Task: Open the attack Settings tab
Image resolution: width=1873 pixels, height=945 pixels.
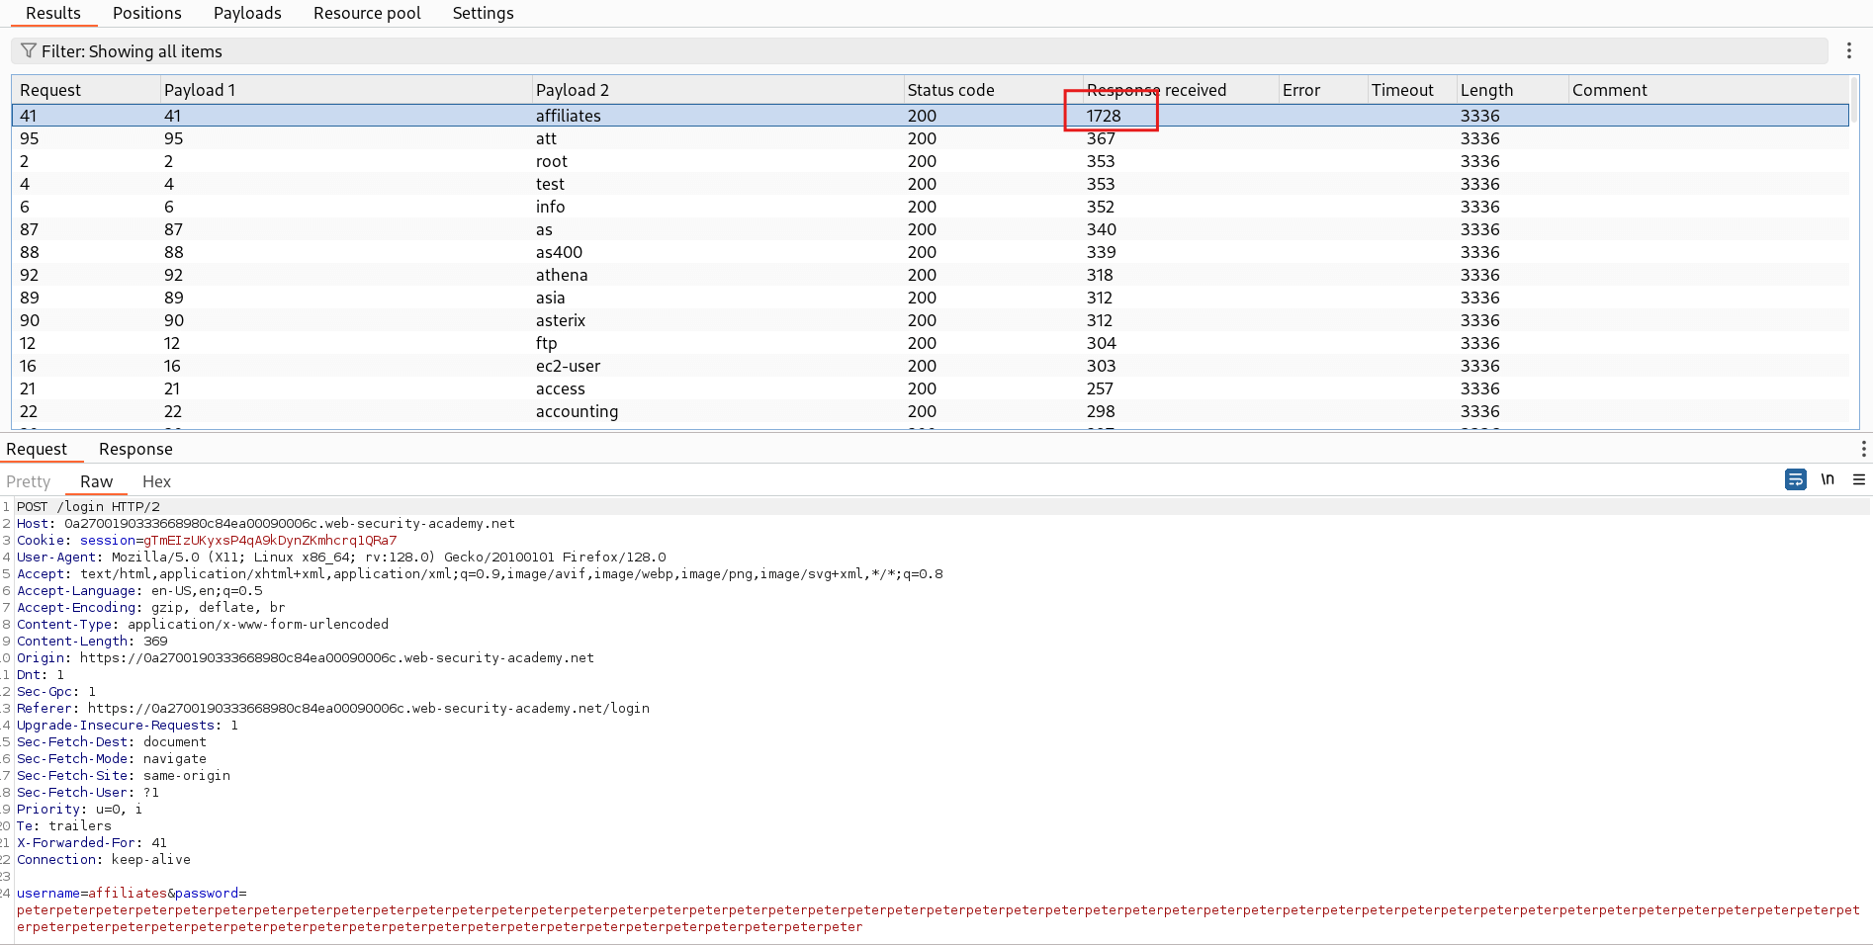Action: (483, 13)
